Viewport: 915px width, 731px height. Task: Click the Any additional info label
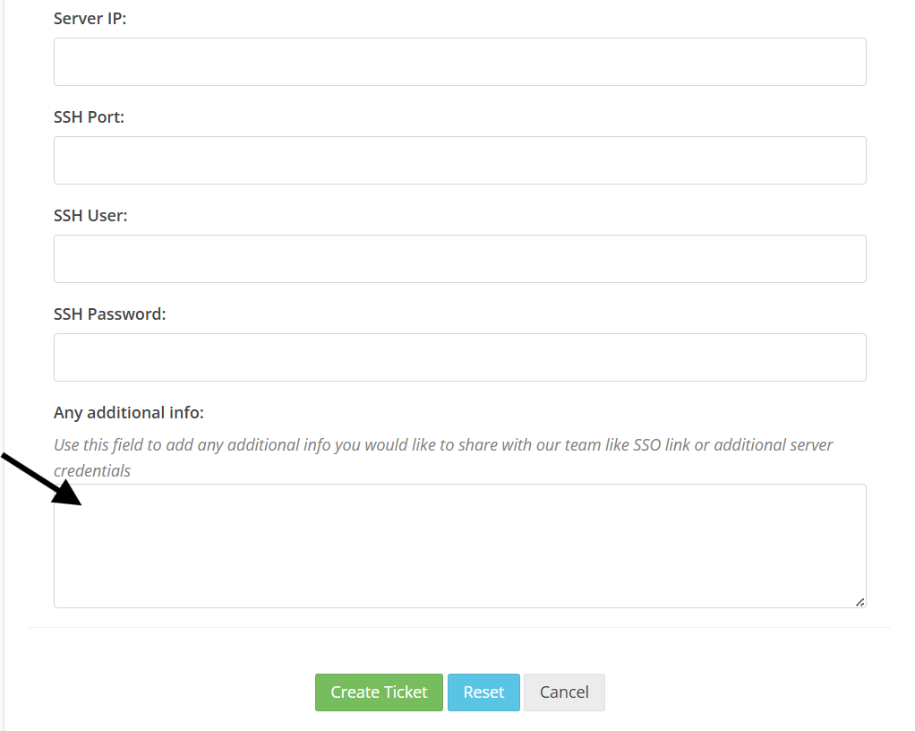[x=128, y=412]
